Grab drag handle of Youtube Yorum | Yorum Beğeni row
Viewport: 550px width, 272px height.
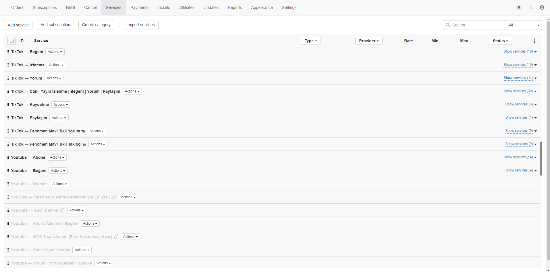(x=8, y=263)
